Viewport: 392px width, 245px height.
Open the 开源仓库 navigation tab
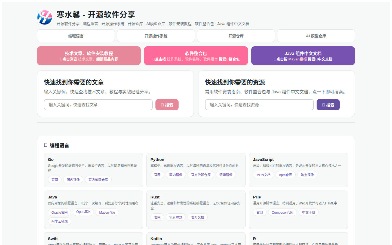(x=236, y=36)
